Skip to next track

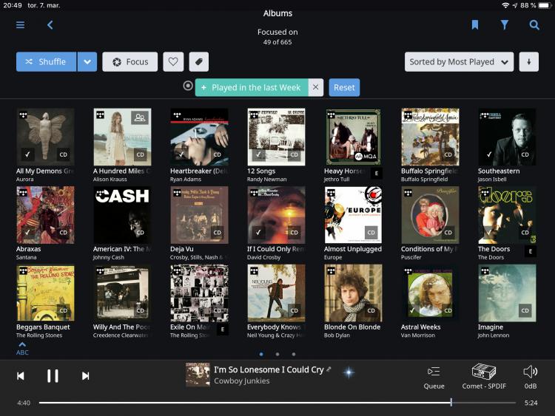point(85,376)
